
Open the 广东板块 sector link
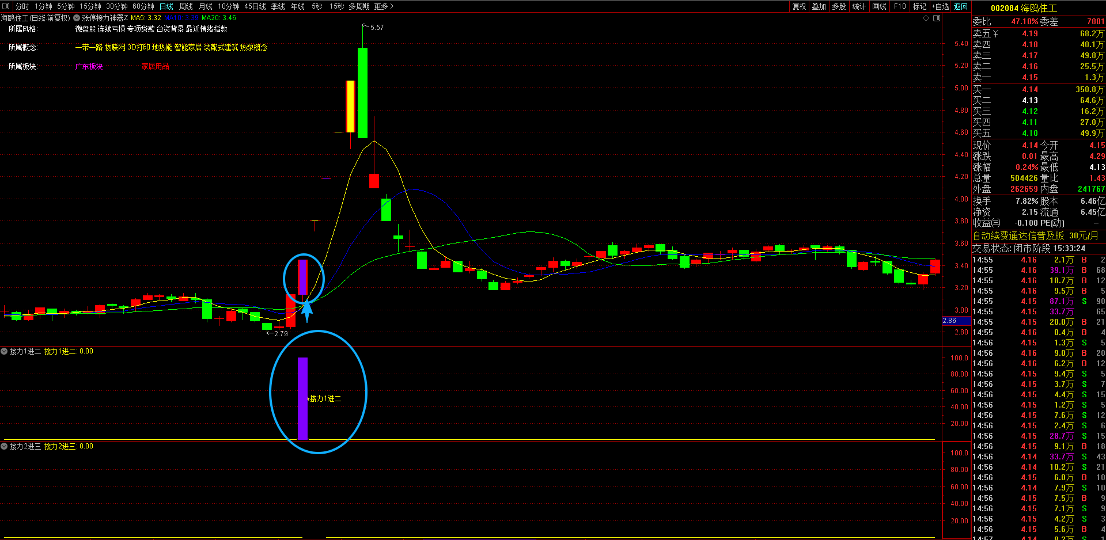pyautogui.click(x=89, y=67)
